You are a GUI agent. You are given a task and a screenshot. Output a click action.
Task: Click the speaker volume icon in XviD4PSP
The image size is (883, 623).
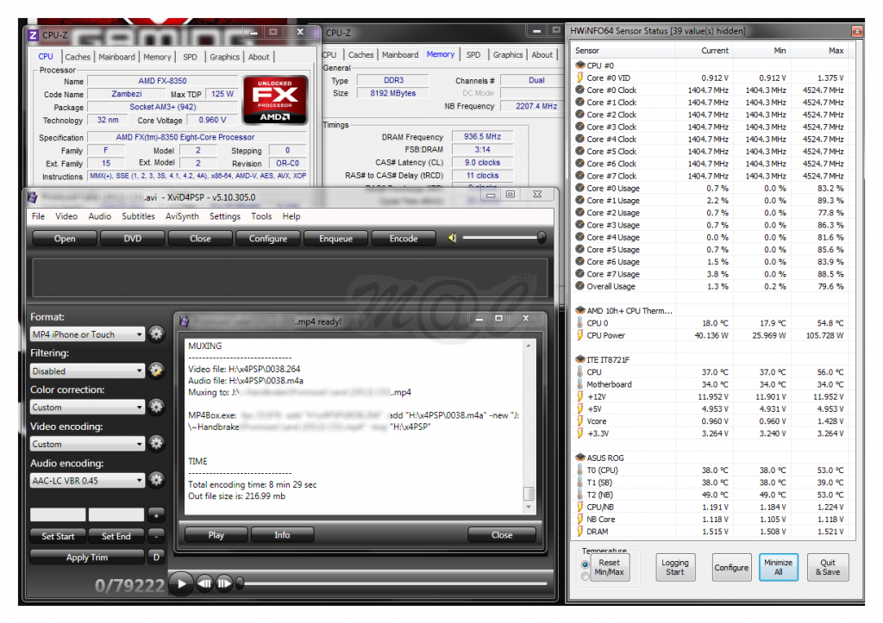click(453, 238)
